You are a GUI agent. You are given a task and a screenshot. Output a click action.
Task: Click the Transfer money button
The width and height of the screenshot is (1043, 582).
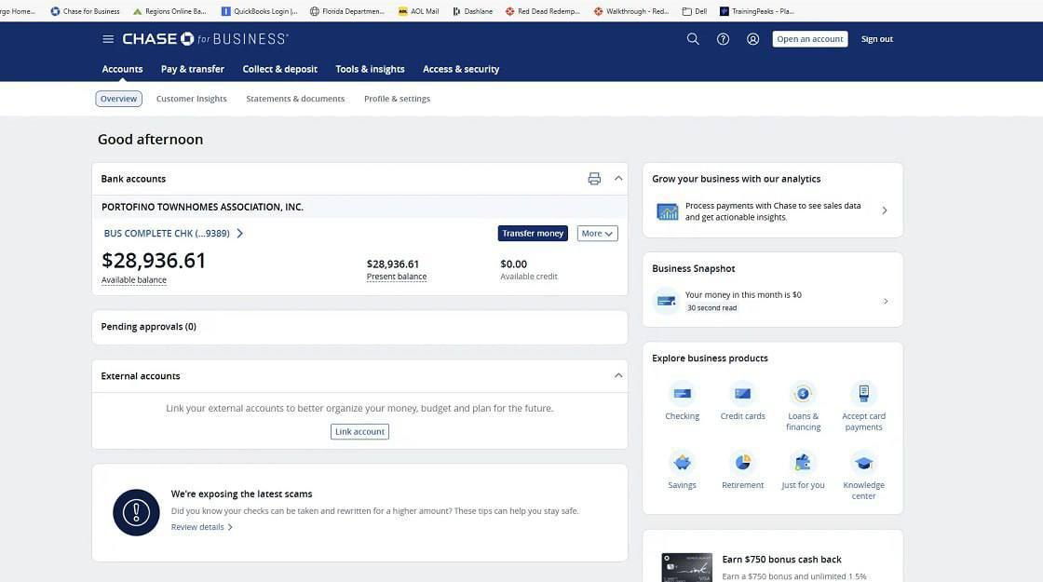533,234
